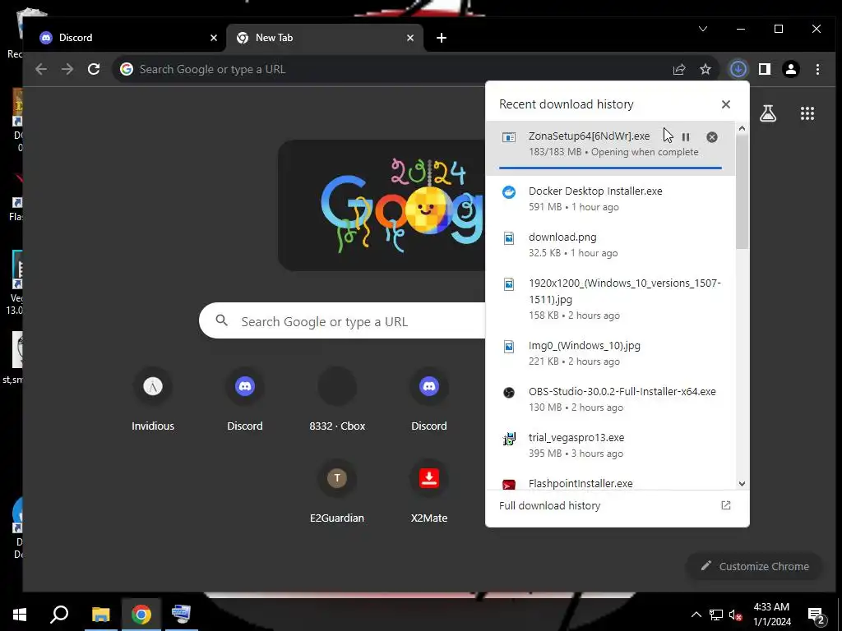This screenshot has width=842, height=631.
Task: Open a new browser tab with plus
Action: pos(442,38)
